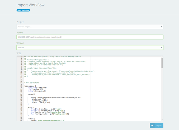Click the mapping_results glob line

[x=50, y=114]
